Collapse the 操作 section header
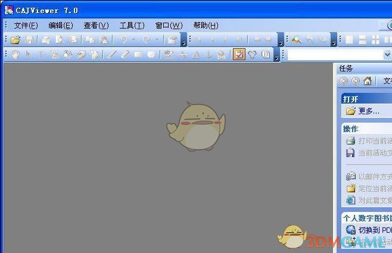The width and height of the screenshot is (392, 253). [x=366, y=129]
